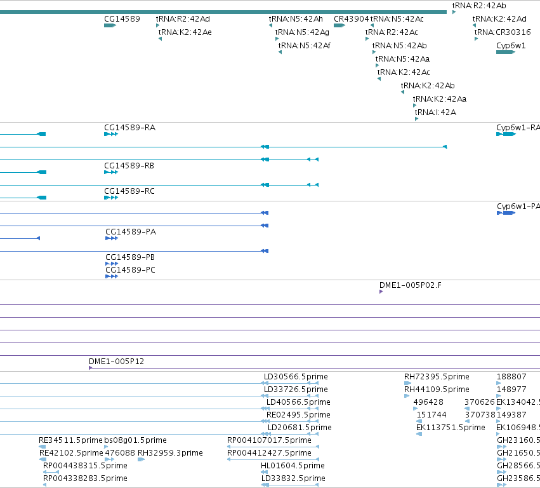Viewport: 540px width, 488px height.
Task: Select the CG14589-RA transcript glyph
Action: (111, 134)
